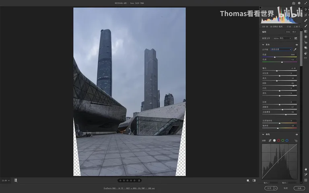Select the Spot Removal healing tool
This screenshot has width=309, height=193.
(x=306, y=20)
